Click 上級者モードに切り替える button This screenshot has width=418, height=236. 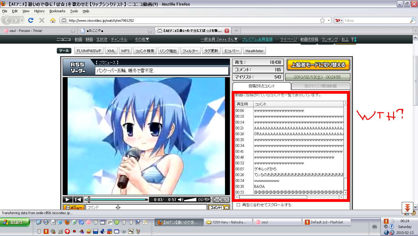click(318, 65)
